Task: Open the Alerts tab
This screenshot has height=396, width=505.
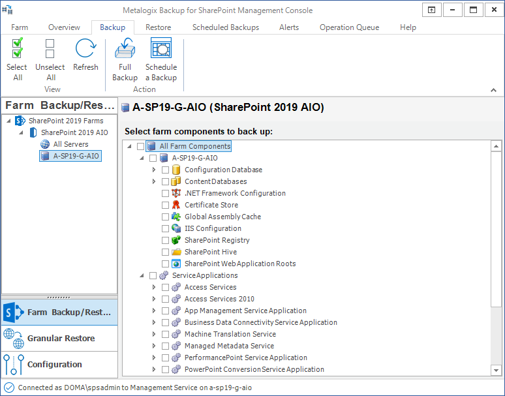Action: coord(289,27)
